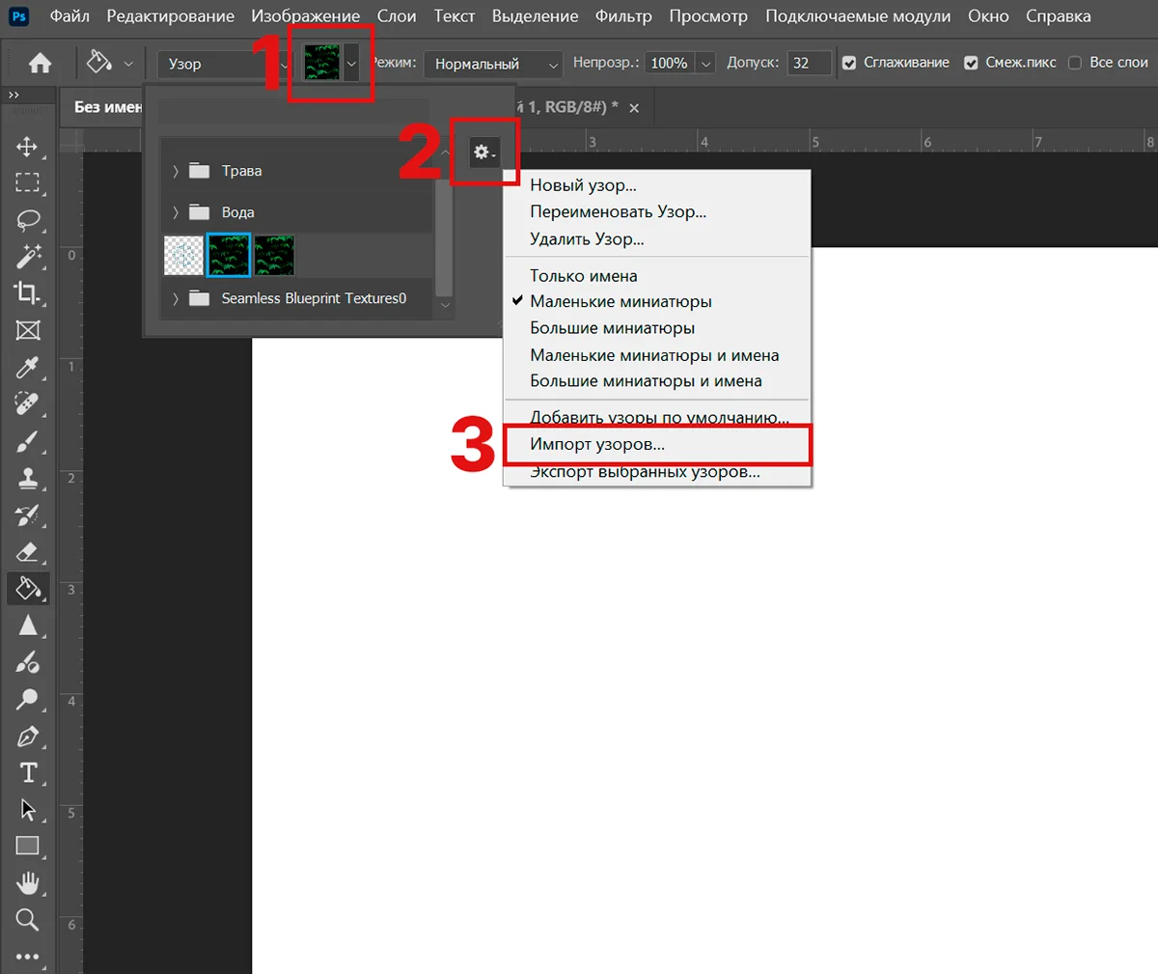Expand the Трава pattern folder
Image resolution: width=1158 pixels, height=974 pixels.
coord(176,171)
